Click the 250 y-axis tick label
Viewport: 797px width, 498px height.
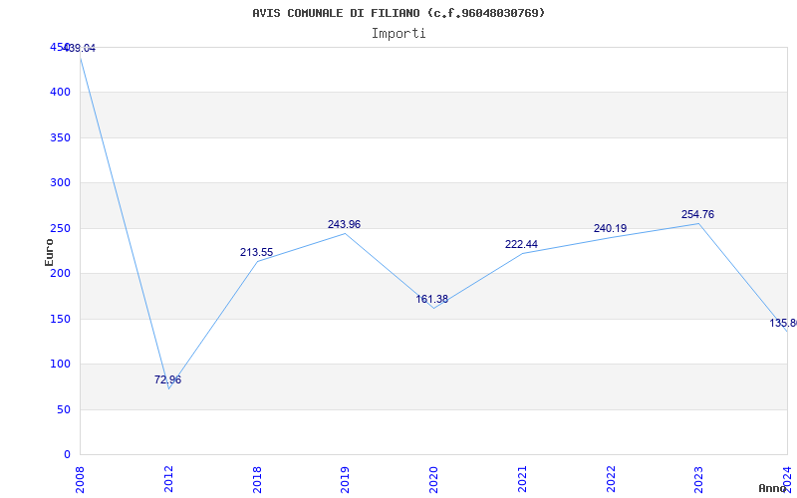click(x=60, y=228)
